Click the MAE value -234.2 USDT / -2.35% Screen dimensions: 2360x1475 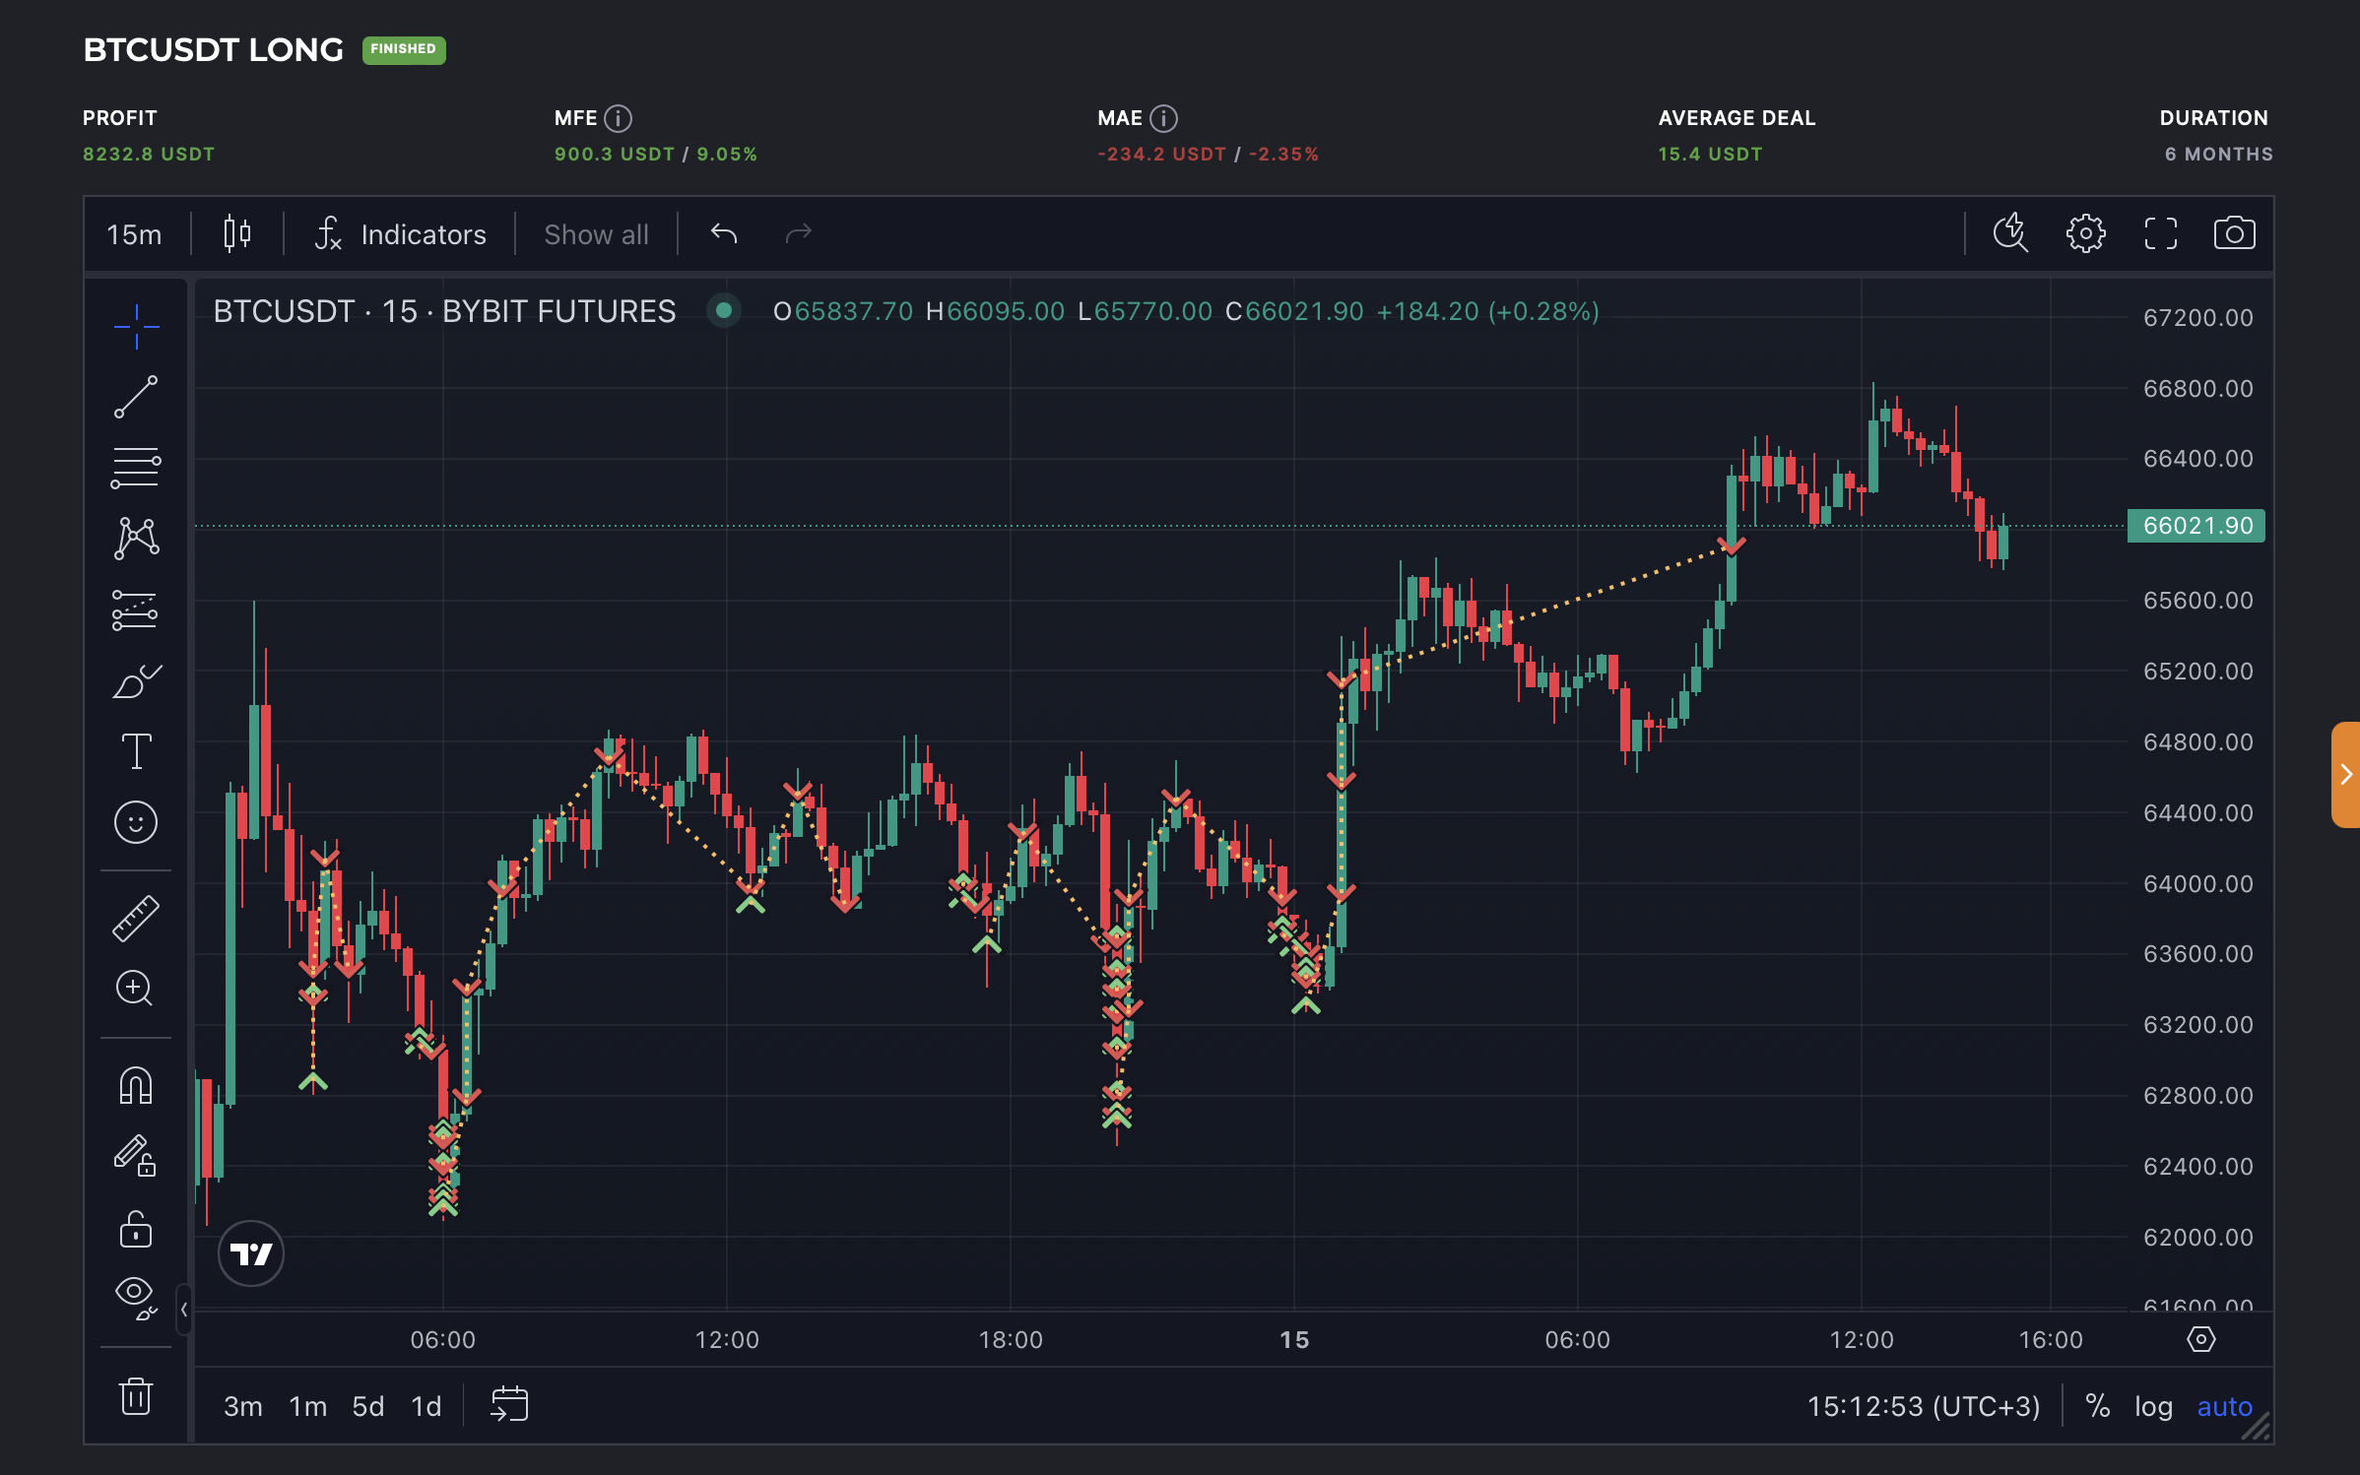pos(1208,155)
